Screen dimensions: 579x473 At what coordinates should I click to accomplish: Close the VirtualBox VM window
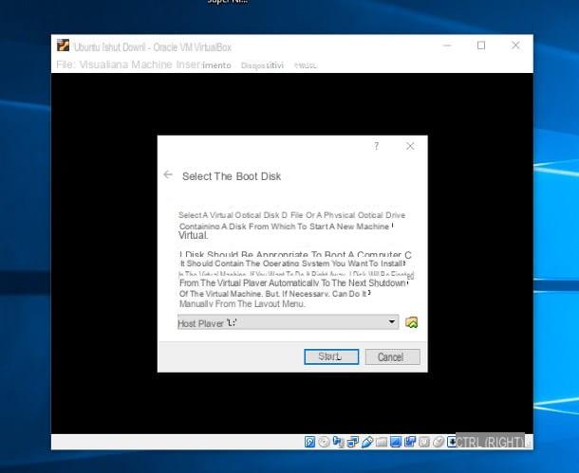515,45
